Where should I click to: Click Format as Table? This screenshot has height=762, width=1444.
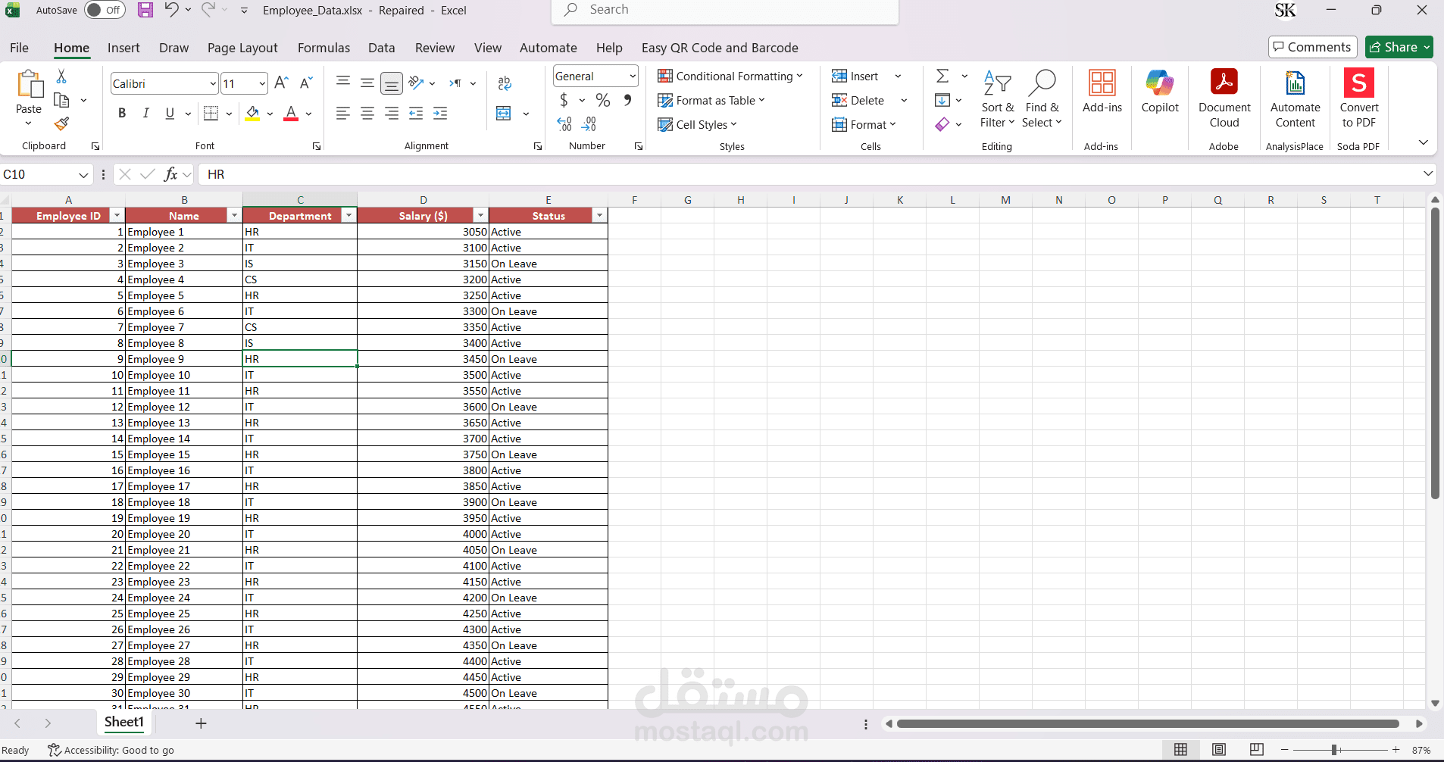click(711, 100)
